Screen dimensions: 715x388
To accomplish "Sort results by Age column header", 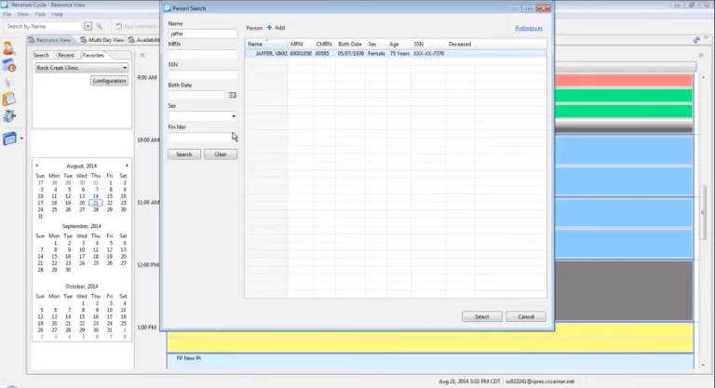I will [x=398, y=45].
